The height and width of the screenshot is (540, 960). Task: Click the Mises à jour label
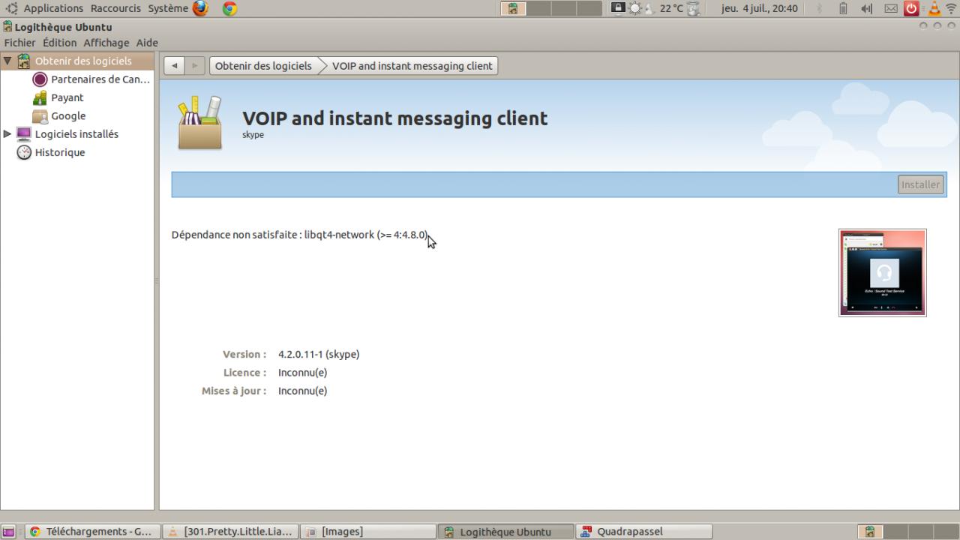click(234, 391)
